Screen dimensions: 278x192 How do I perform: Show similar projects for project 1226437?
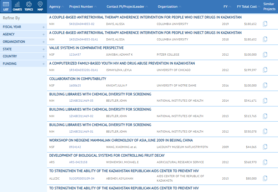click(265, 54)
